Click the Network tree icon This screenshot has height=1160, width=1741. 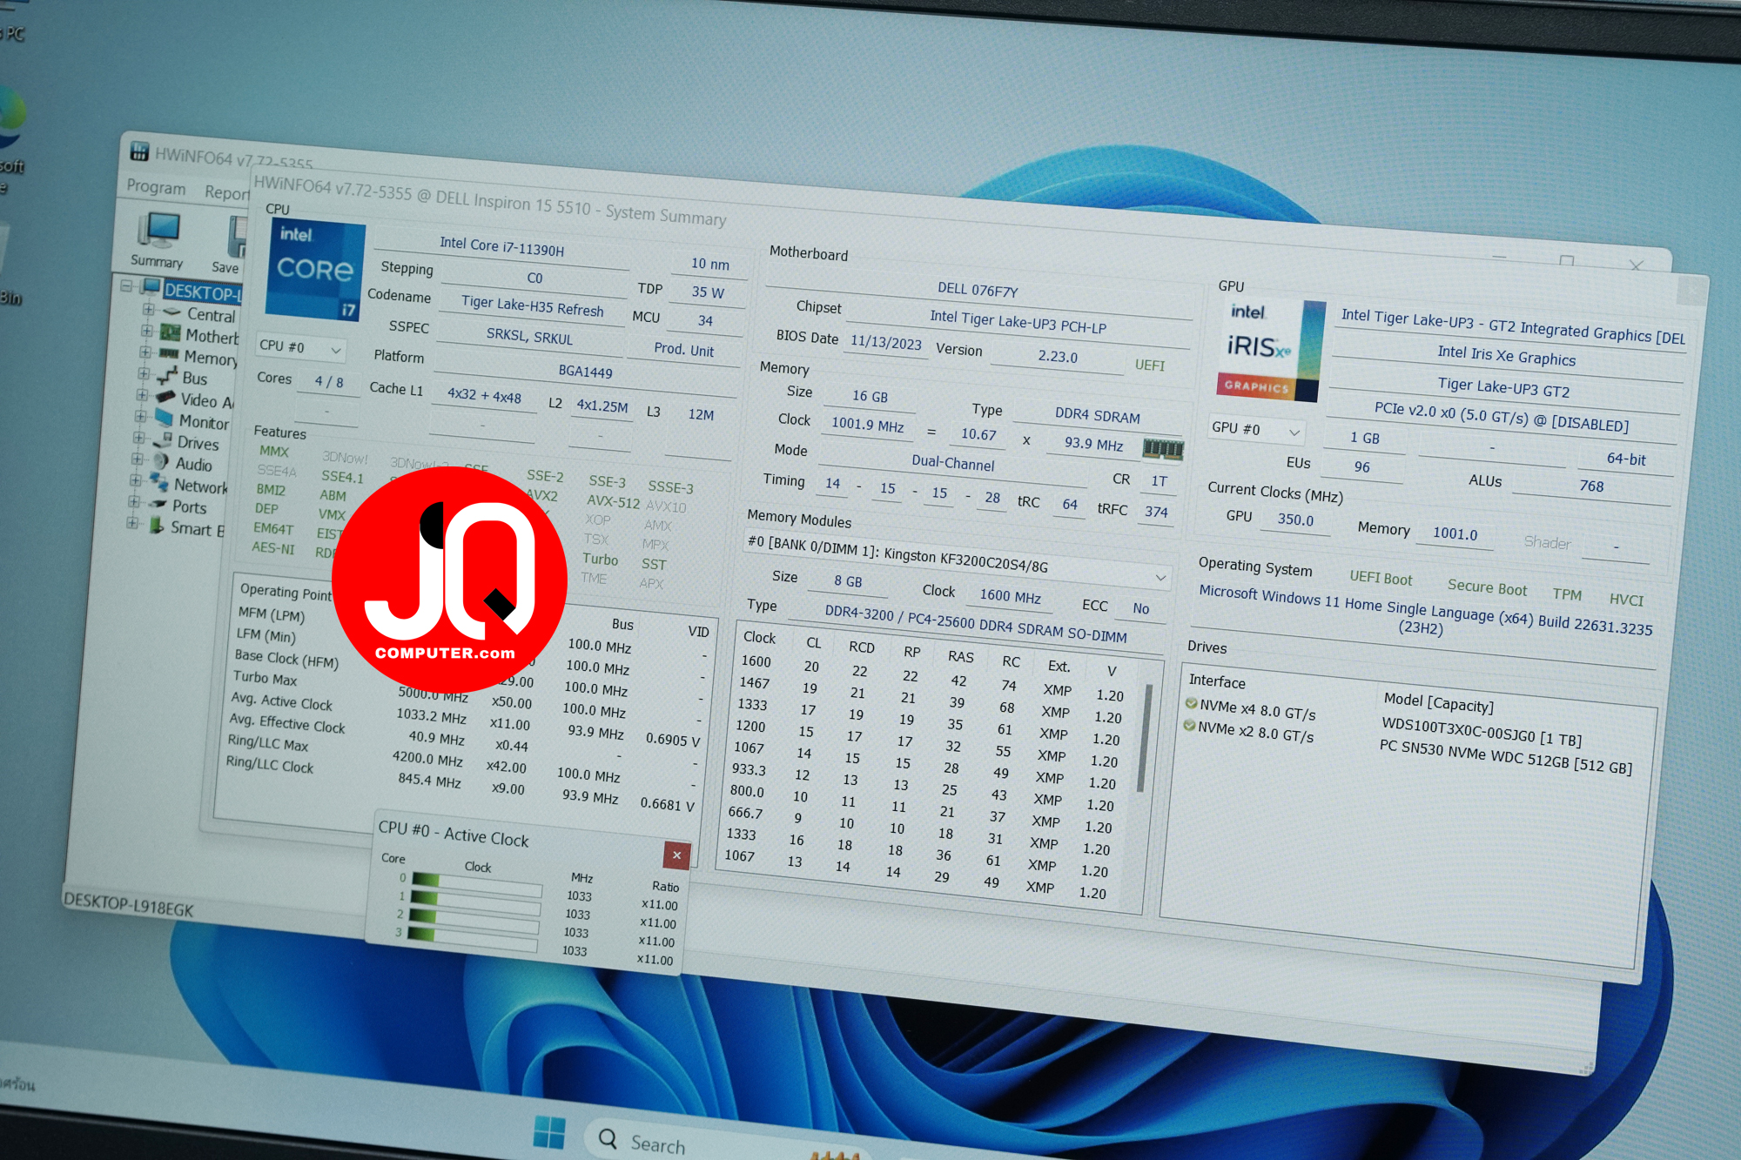(x=159, y=482)
